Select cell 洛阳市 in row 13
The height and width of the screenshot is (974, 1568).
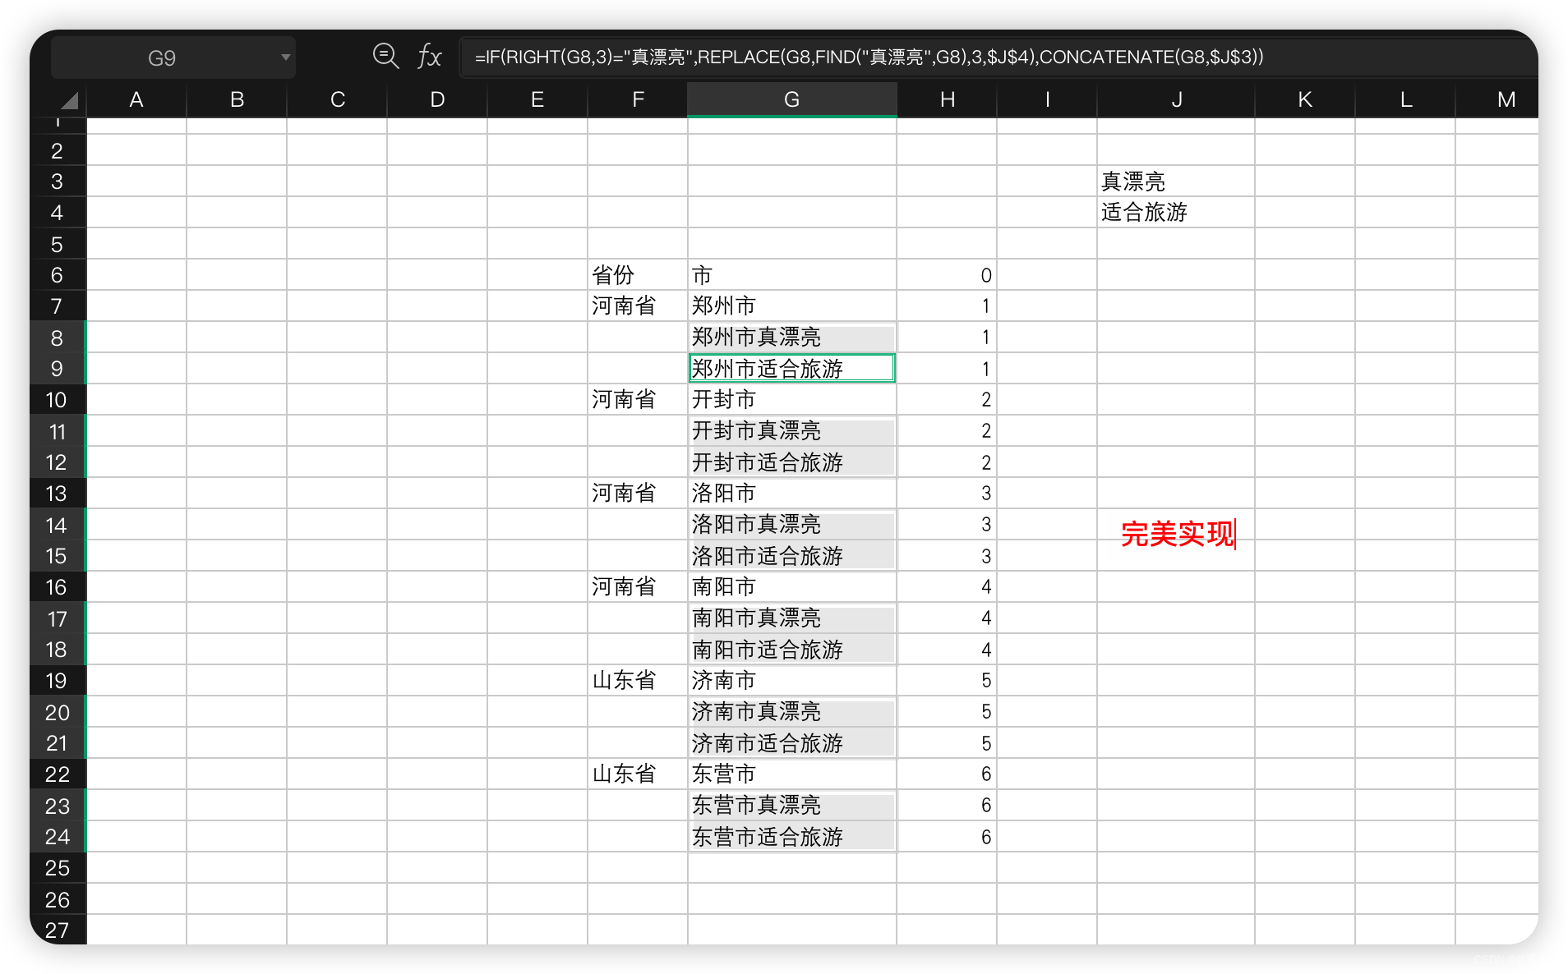click(792, 494)
